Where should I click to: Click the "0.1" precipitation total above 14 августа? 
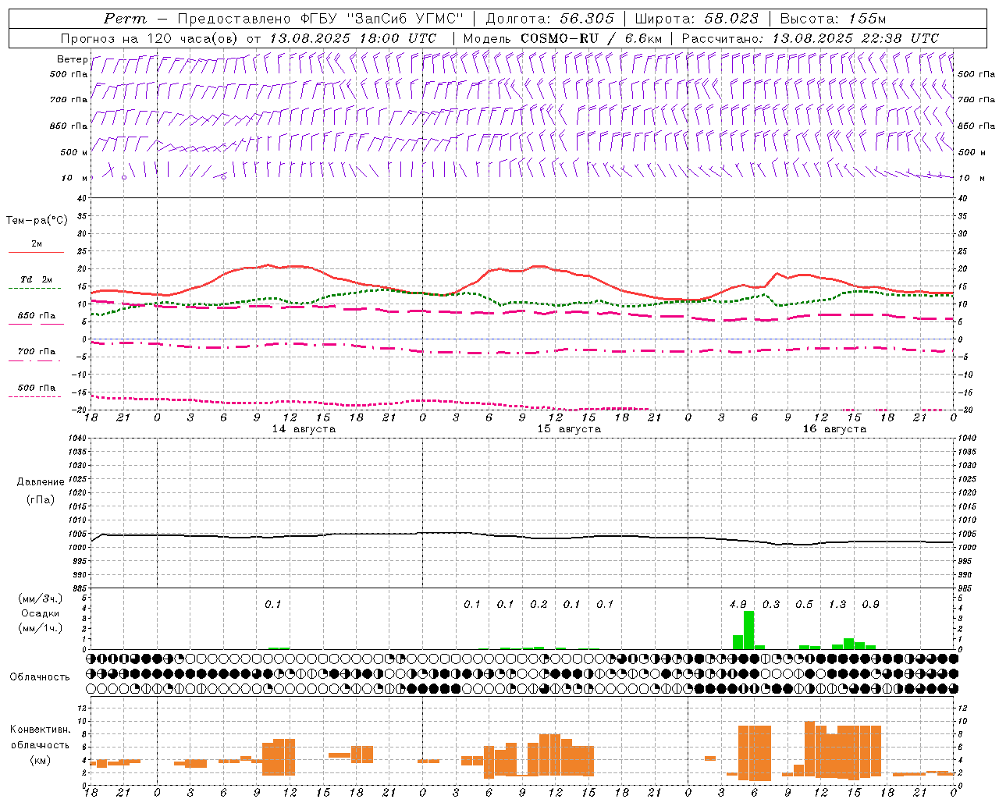(273, 604)
